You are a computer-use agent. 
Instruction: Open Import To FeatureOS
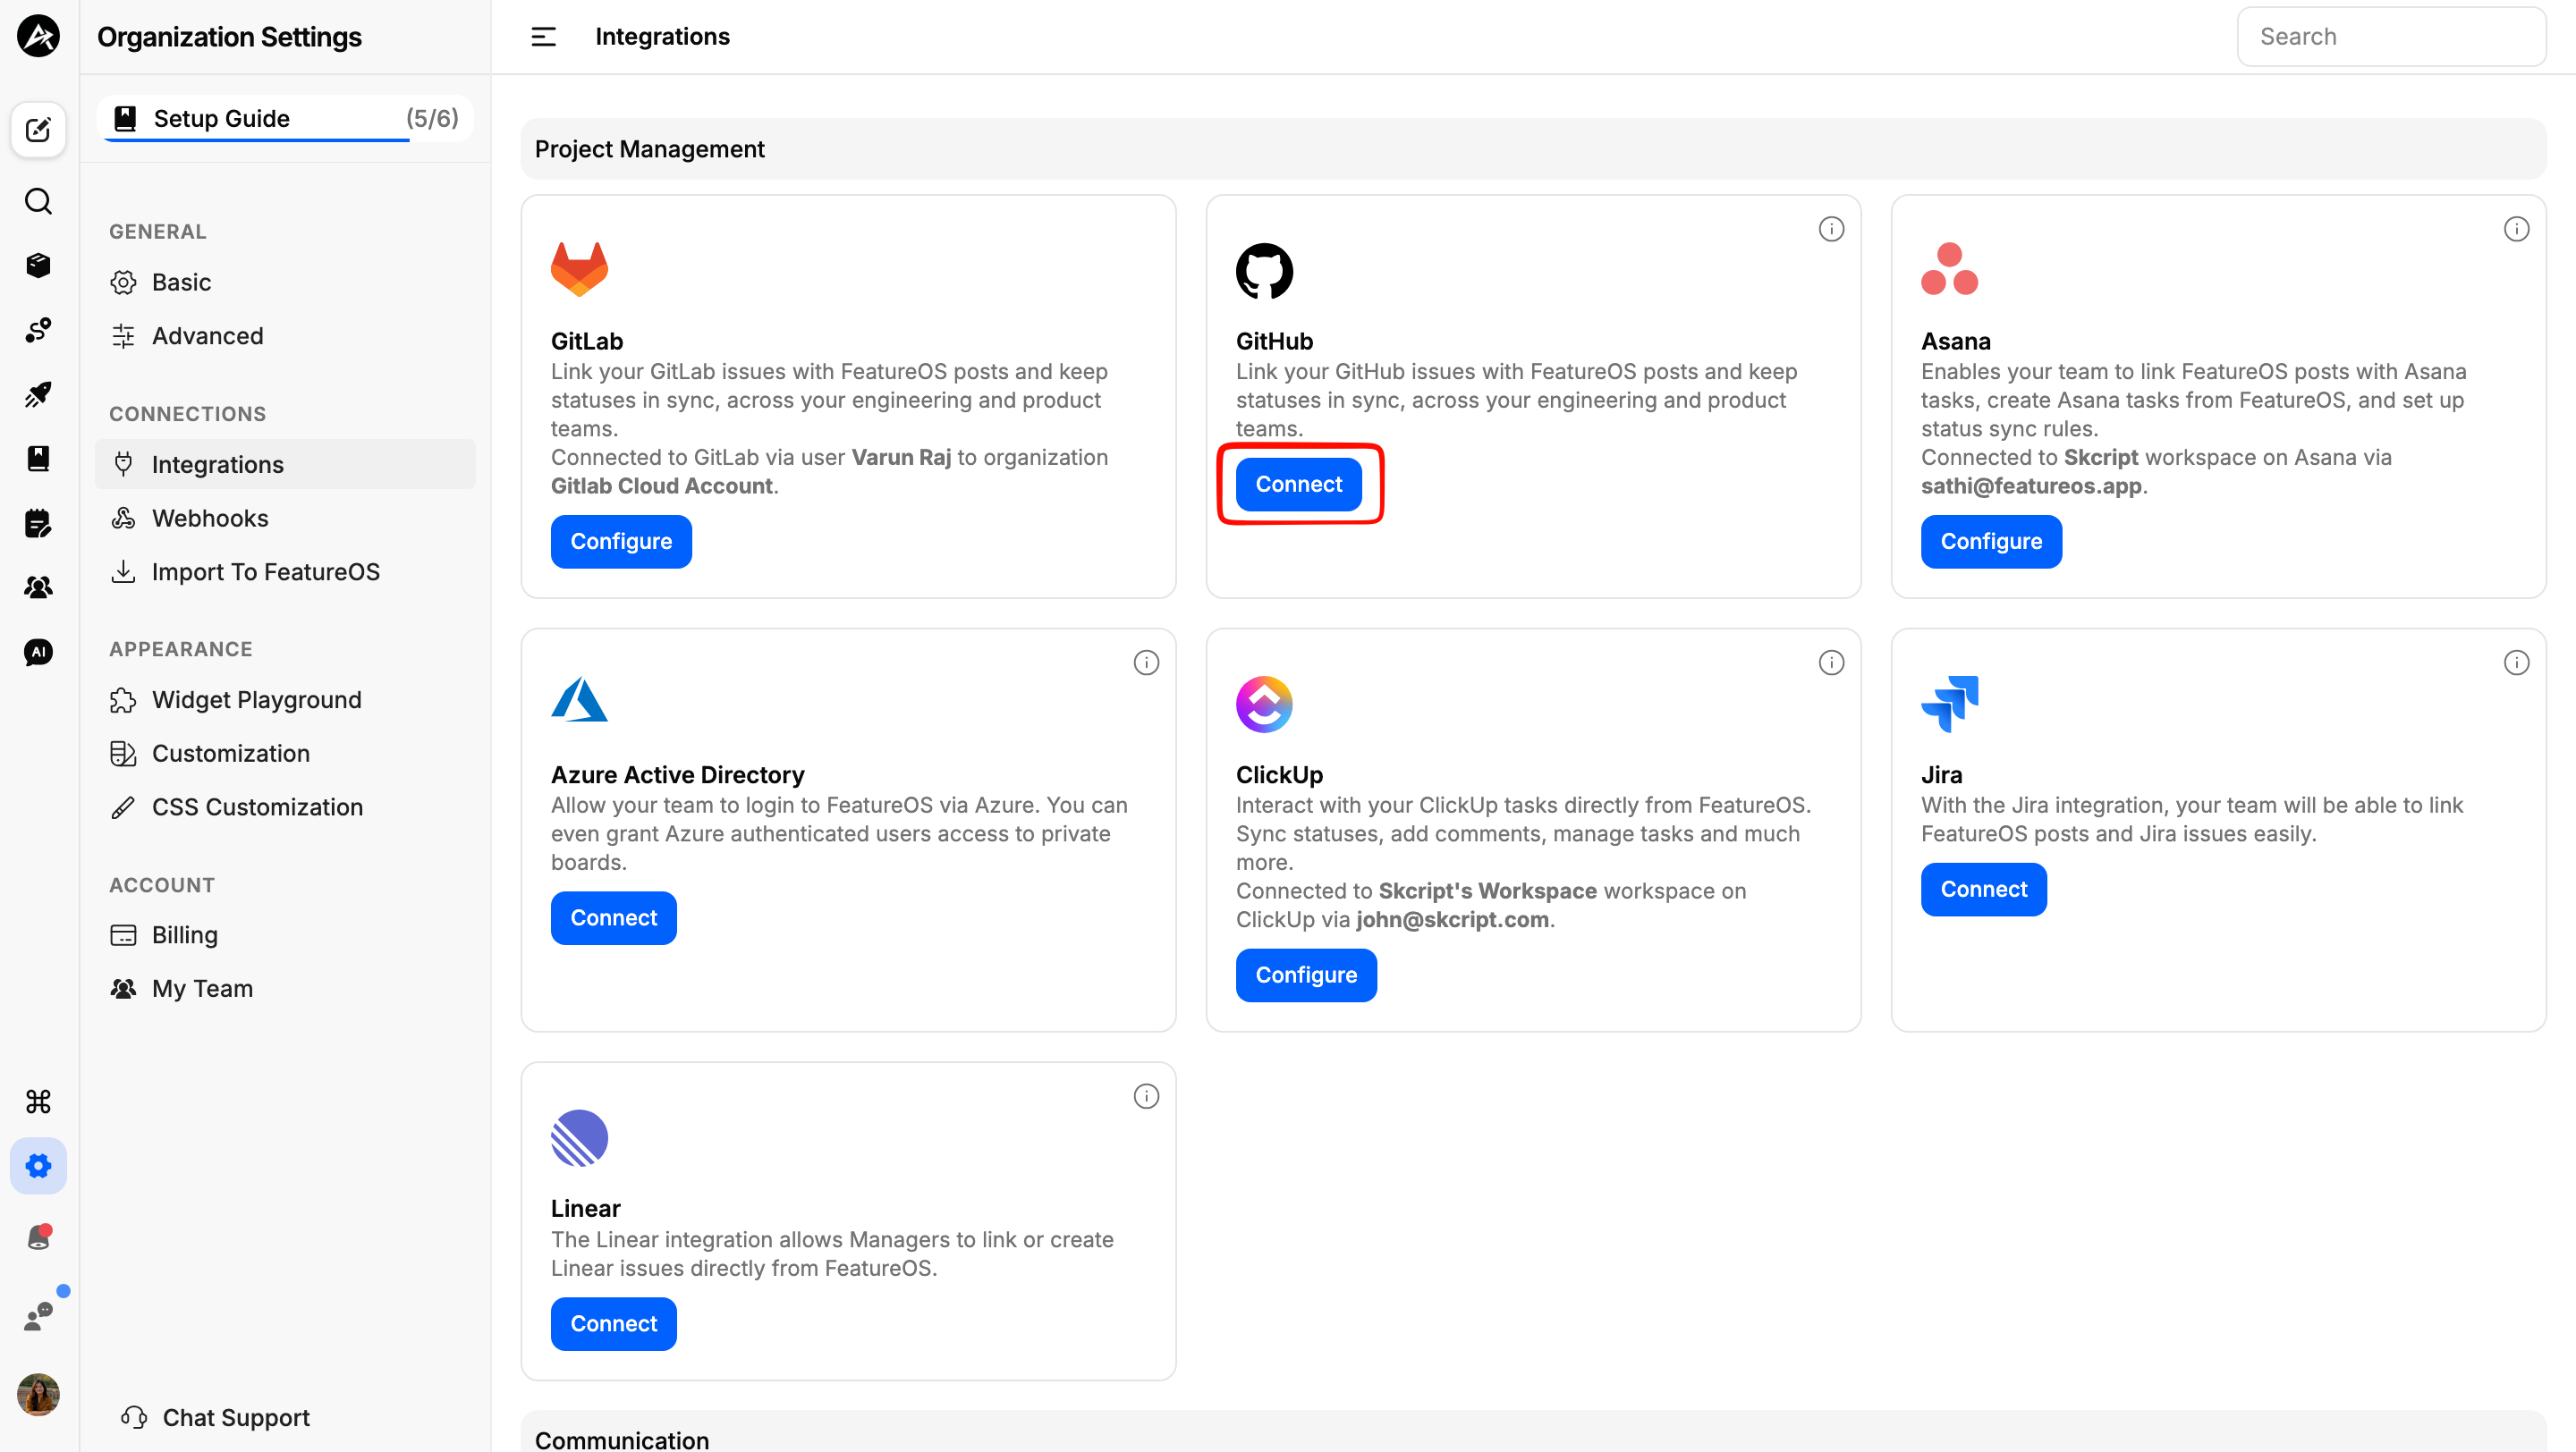pos(285,571)
